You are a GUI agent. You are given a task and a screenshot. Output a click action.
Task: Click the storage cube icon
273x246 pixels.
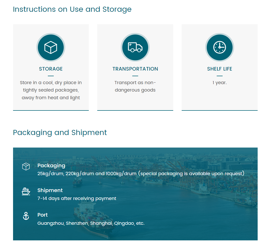coord(51,48)
